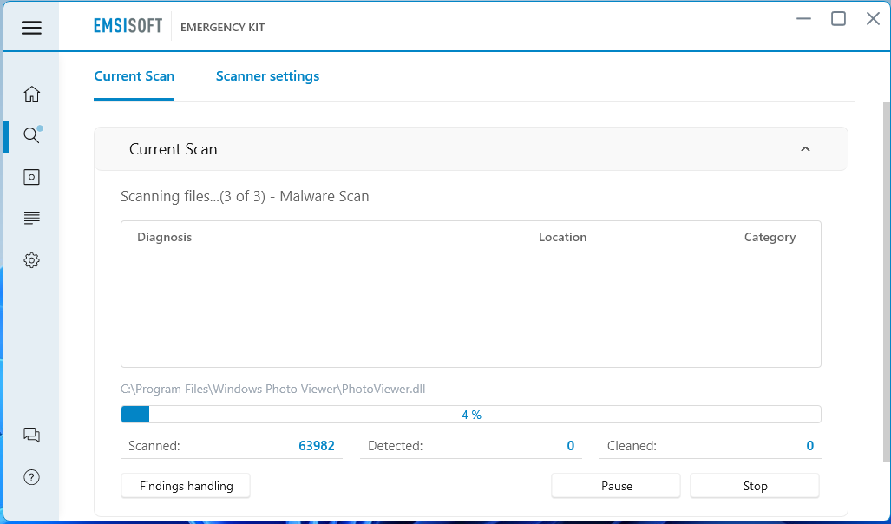The height and width of the screenshot is (524, 891).
Task: Collapse the Current Scan panel chevron
Action: point(805,149)
